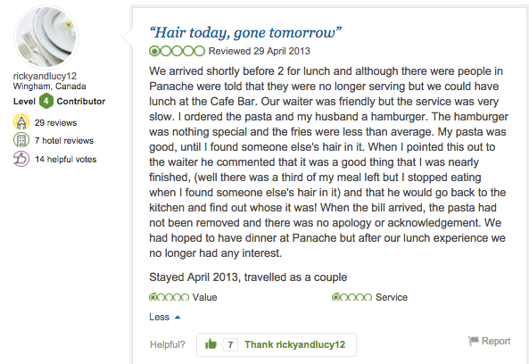Open the "Hair today, gone tomorrow" review title
The width and height of the screenshot is (529, 364).
tap(245, 32)
